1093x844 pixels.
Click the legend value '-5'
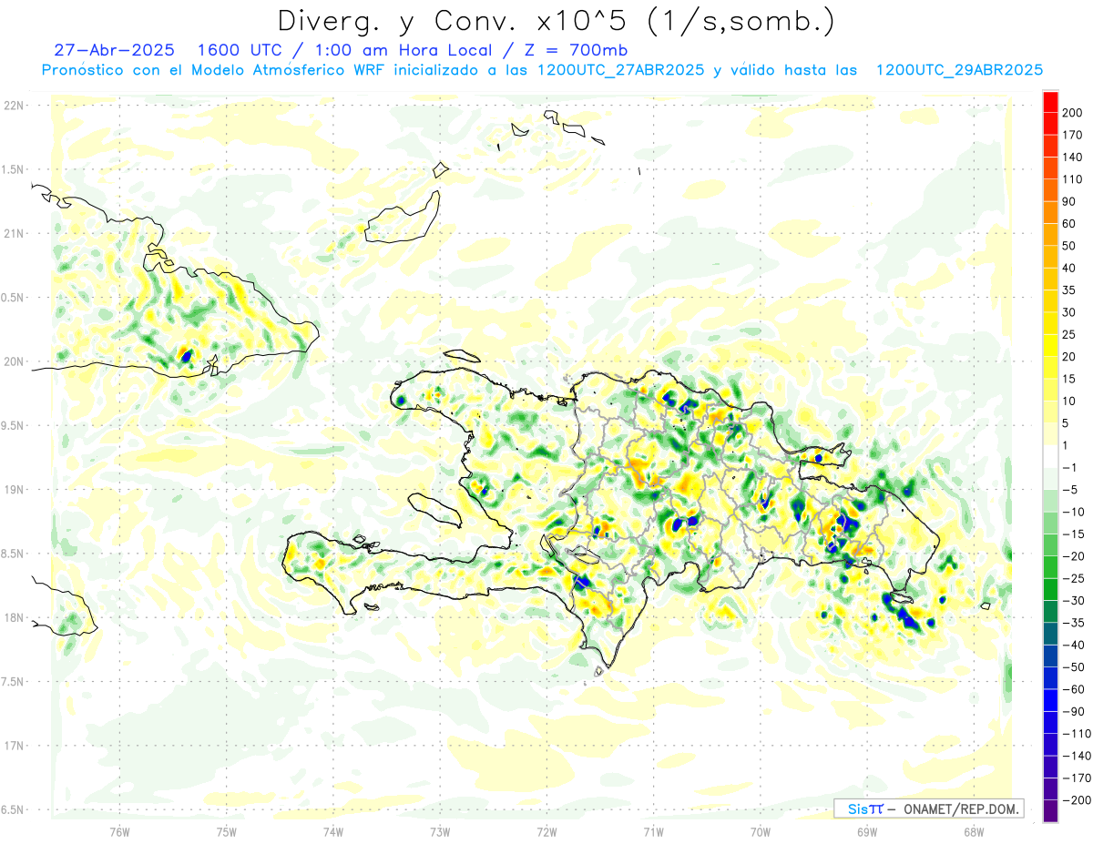(1069, 490)
